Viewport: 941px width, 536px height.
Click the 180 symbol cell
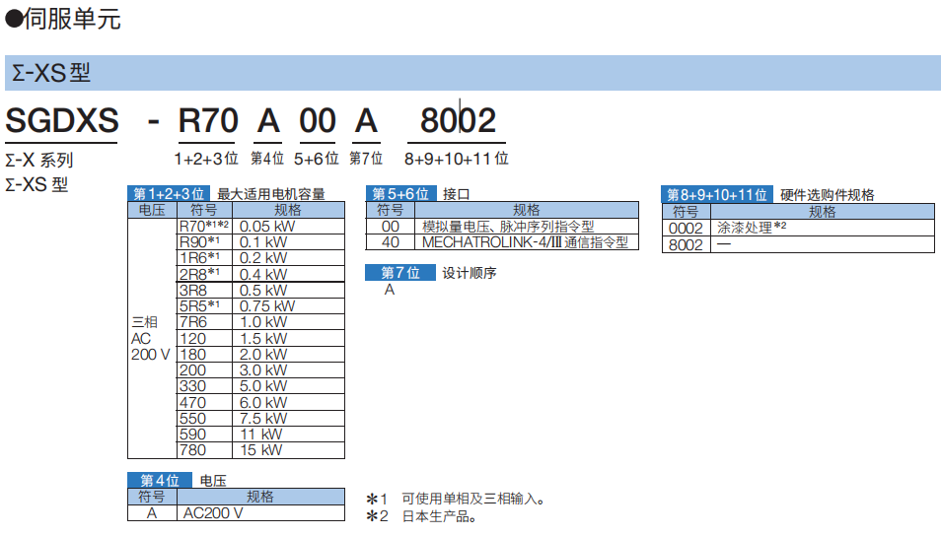tap(204, 355)
